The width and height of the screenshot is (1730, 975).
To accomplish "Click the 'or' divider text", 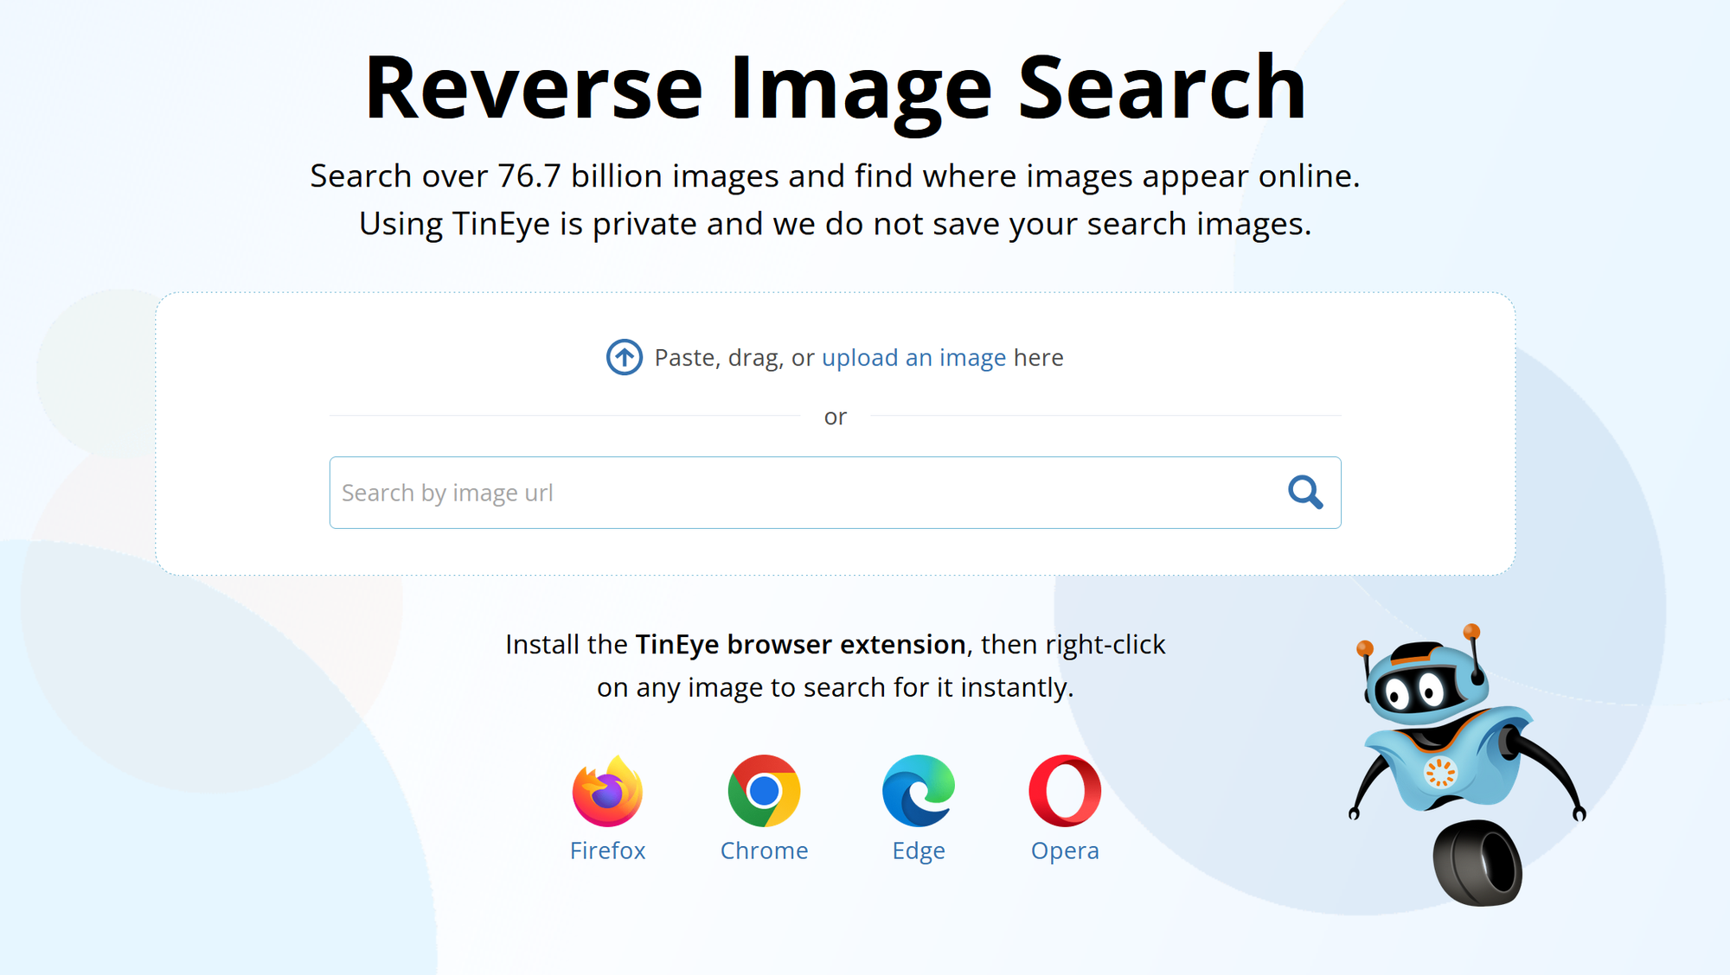I will tap(836, 416).
